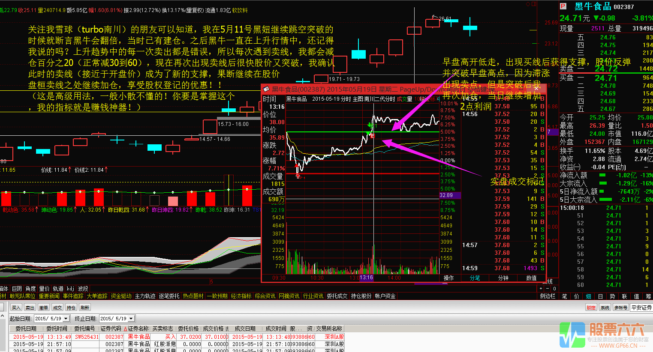The height and width of the screenshot is (352, 653).
Task: Select the 经济指标 tab
Action: click(241, 296)
